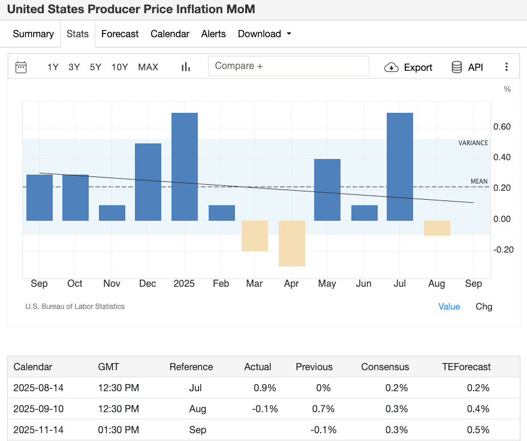
Task: Click the API database stack icon
Action: (457, 67)
